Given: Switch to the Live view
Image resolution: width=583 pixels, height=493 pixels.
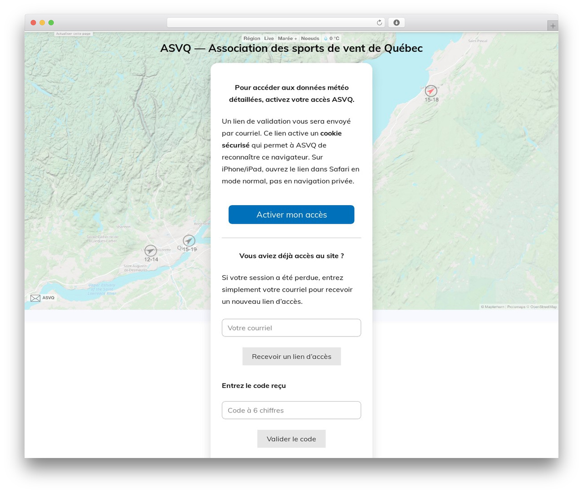Looking at the screenshot, I should (269, 39).
